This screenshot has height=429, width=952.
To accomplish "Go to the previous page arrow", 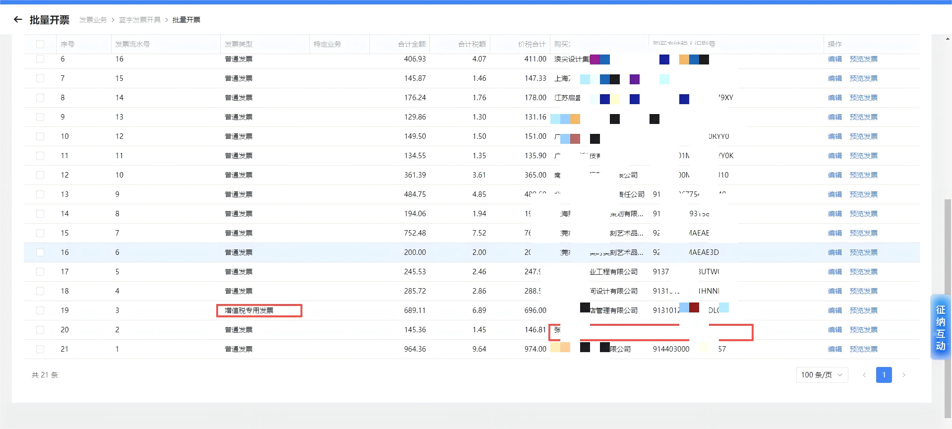I will tap(864, 375).
